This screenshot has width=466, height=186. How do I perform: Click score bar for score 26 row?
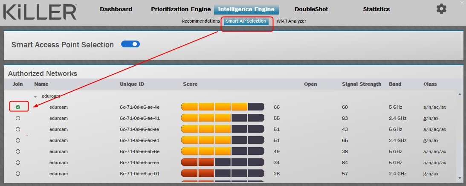(x=223, y=174)
